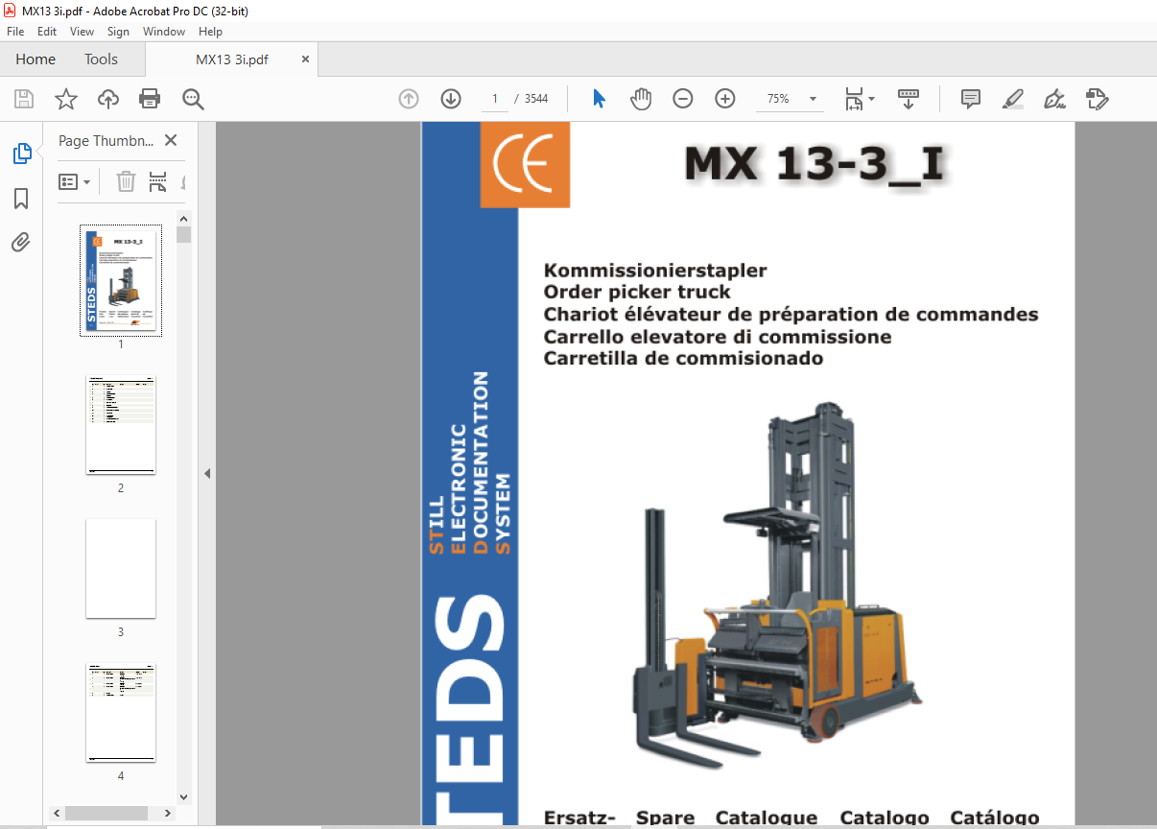The width and height of the screenshot is (1157, 829).
Task: Open the Bookmarks sidebar panel
Action: click(21, 199)
